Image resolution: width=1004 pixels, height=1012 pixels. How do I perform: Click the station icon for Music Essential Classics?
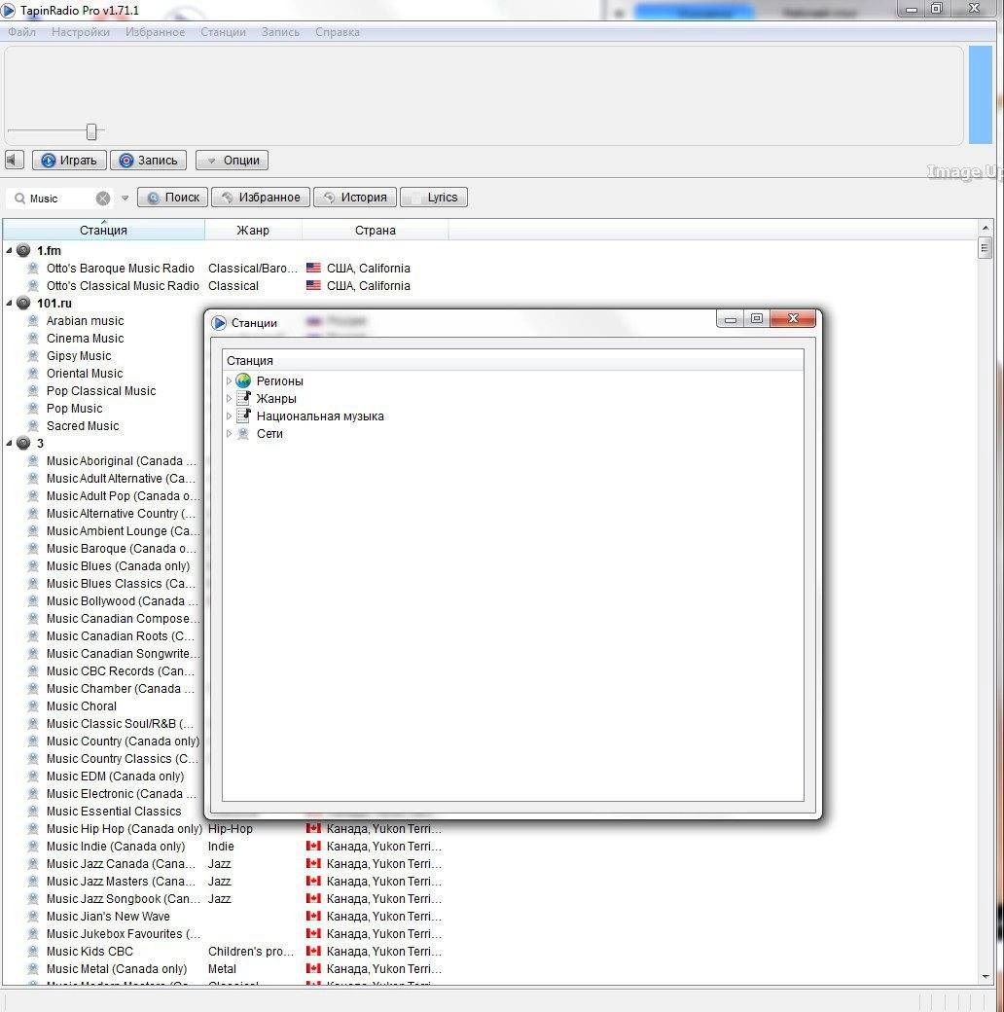[x=33, y=812]
